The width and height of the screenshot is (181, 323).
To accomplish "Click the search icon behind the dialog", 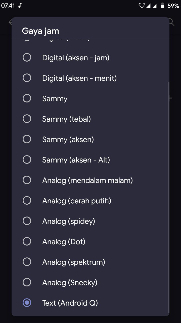I will pos(172,22).
